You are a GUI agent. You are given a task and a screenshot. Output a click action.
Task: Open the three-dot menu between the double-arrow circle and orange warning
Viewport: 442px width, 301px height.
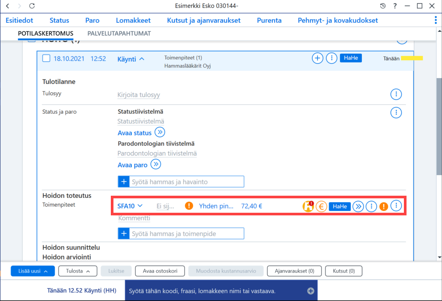371,207
